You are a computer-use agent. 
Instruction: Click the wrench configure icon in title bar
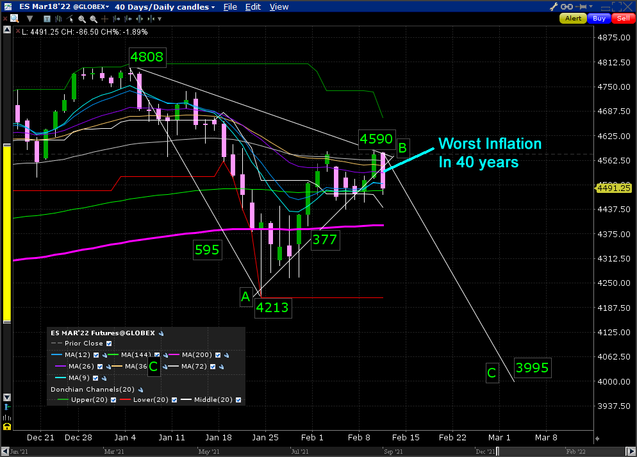click(553, 6)
